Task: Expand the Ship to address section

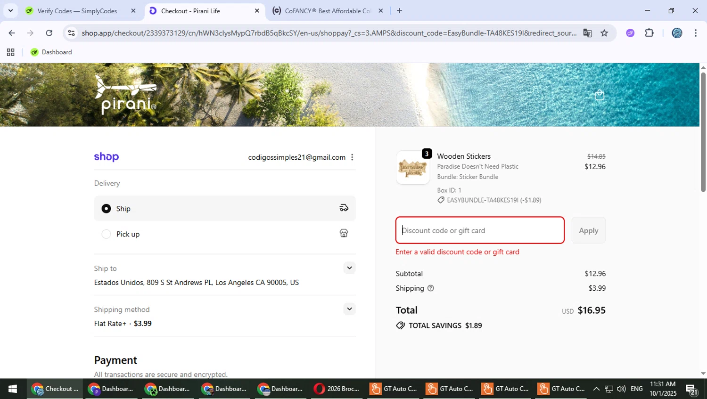Action: pos(349,268)
